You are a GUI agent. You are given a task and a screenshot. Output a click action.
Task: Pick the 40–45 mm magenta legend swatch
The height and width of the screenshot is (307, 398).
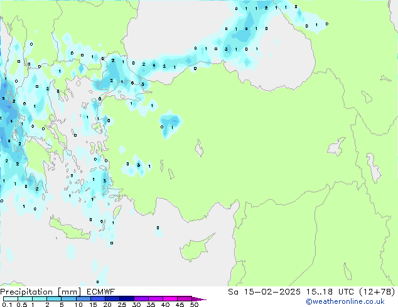pos(170,299)
